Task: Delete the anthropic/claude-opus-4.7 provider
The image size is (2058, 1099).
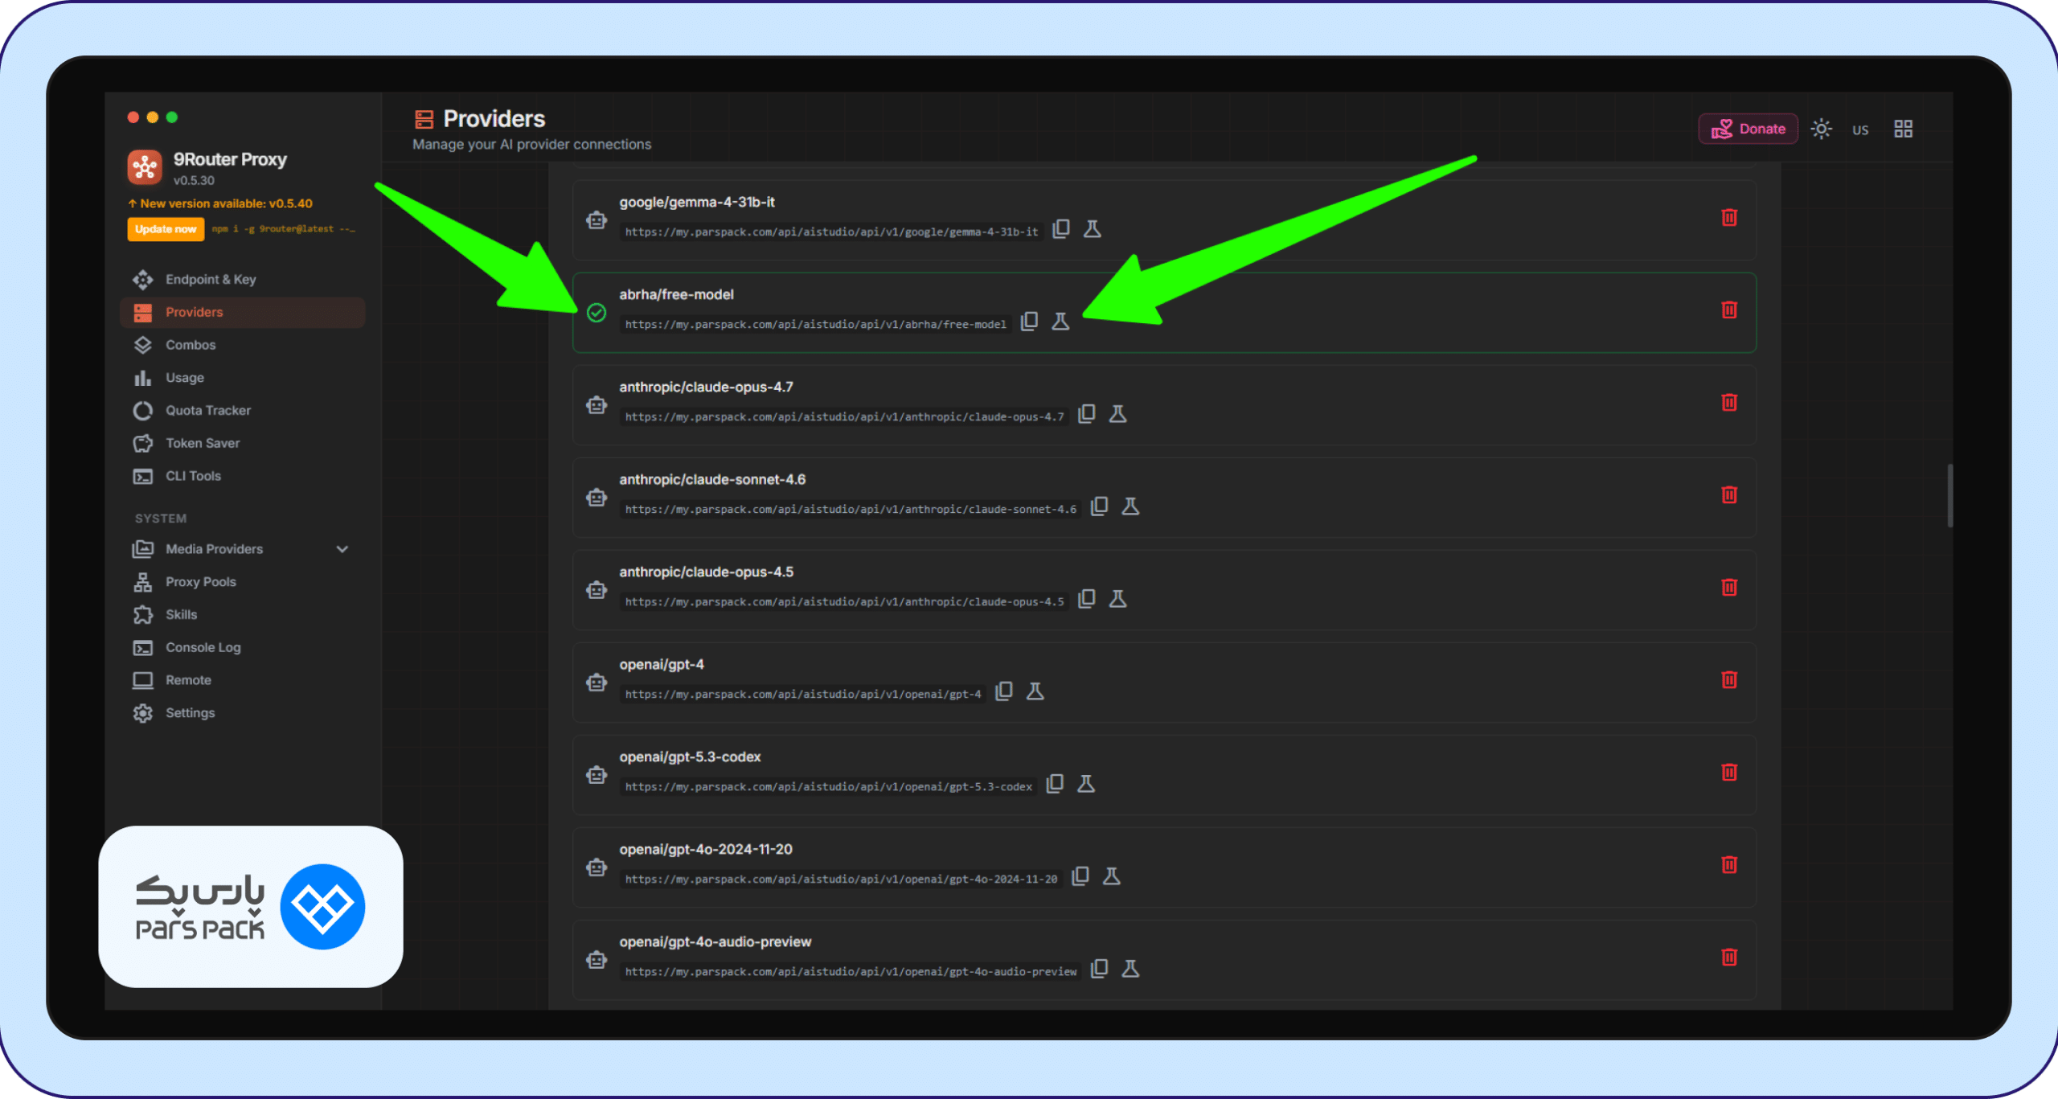Action: point(1729,403)
